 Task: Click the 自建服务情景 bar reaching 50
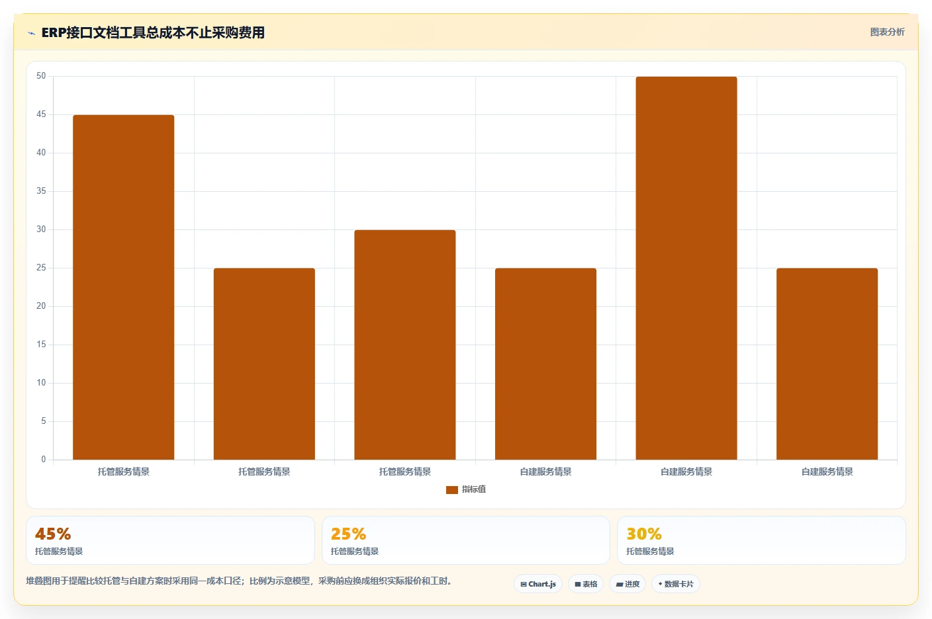point(686,268)
